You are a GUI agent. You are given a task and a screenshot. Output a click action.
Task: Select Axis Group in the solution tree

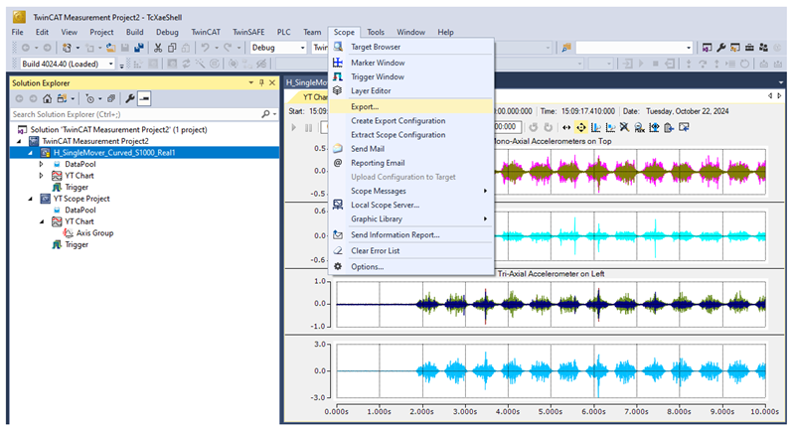point(96,232)
